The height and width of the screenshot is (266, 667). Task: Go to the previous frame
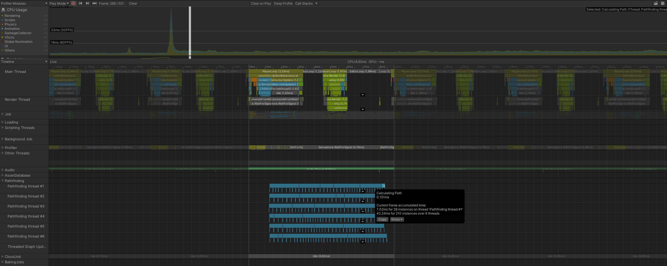80,3
